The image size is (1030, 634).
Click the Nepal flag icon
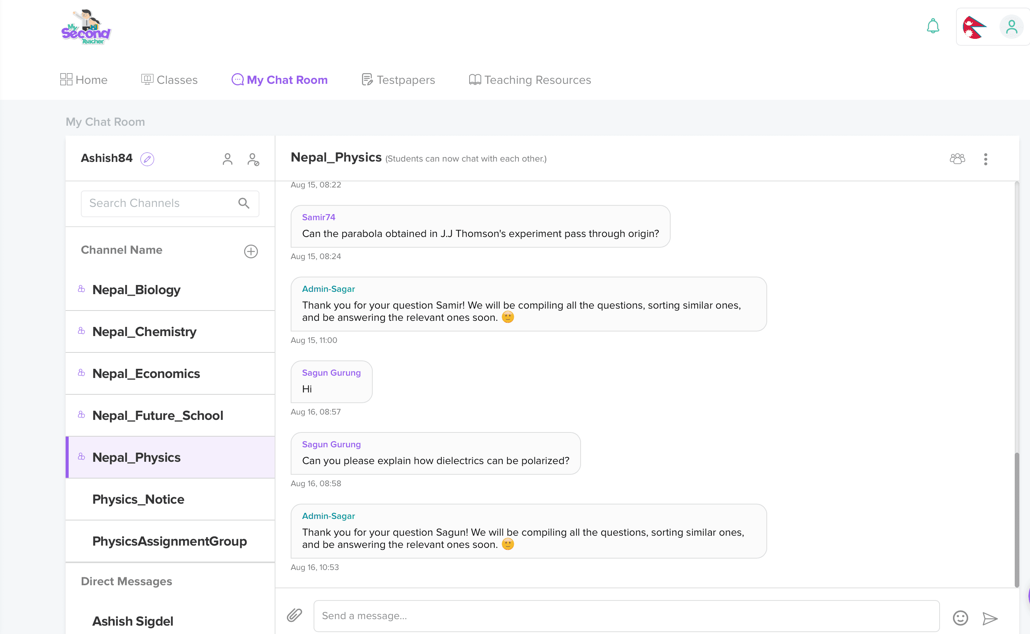[974, 27]
